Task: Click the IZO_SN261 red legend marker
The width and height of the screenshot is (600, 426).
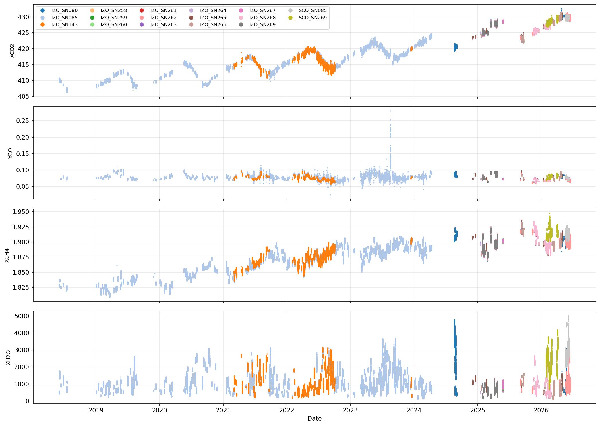Action: coord(142,11)
